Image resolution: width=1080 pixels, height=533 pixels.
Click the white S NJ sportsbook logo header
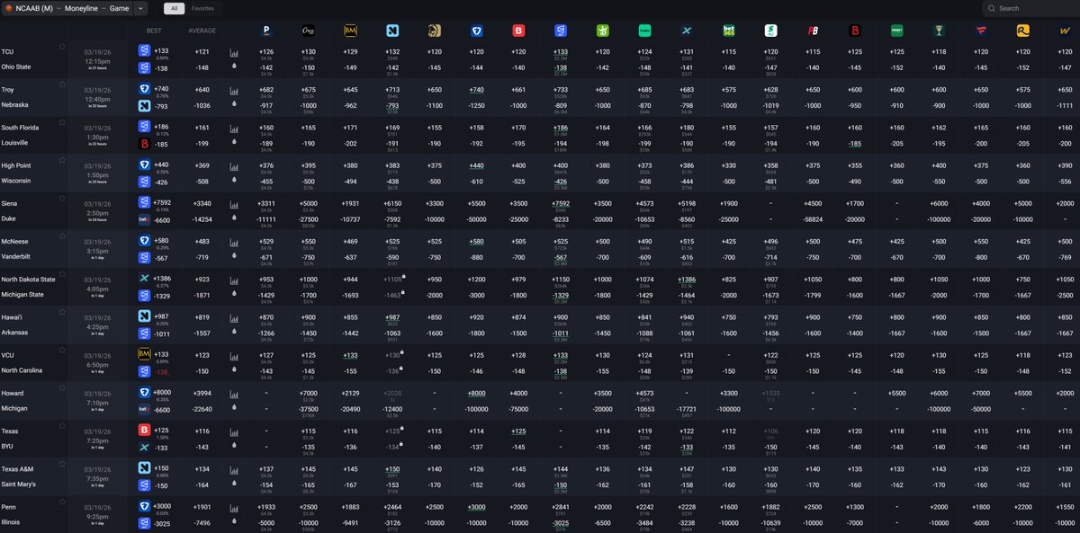click(771, 31)
